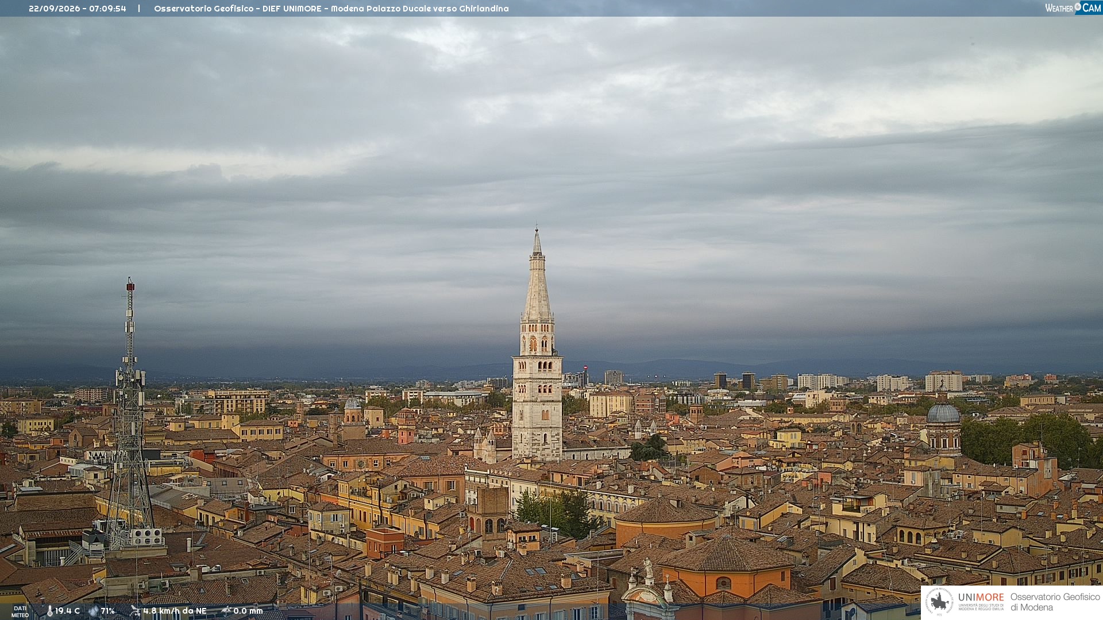1103x620 pixels.
Task: Click the Modena Palazzo Ducale verso Ghirlandina caption
Action: (420, 9)
